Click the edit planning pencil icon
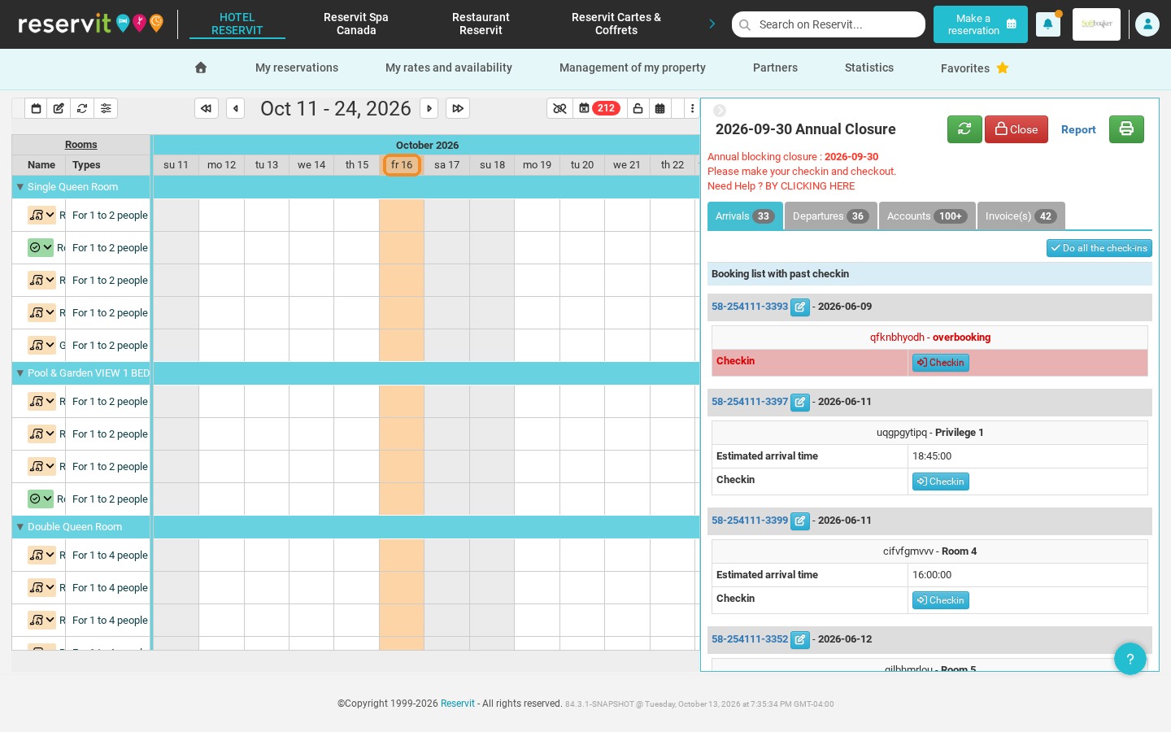Image resolution: width=1171 pixels, height=732 pixels. point(59,108)
